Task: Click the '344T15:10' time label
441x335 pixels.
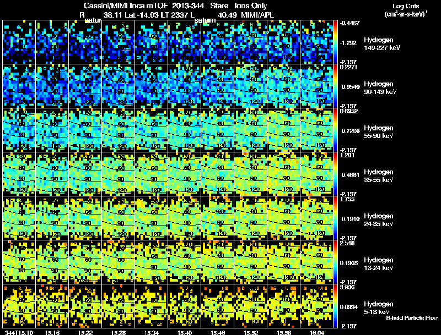Action: point(19,332)
